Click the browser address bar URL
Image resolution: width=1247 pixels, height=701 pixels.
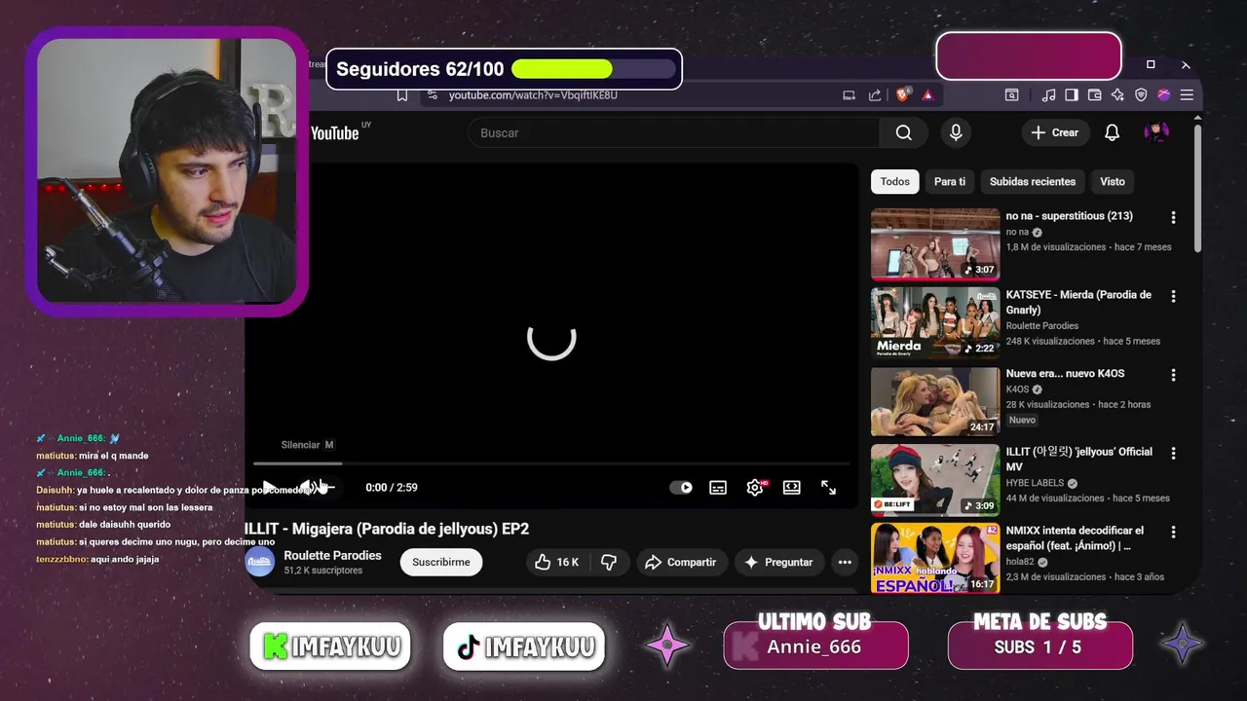coord(533,95)
